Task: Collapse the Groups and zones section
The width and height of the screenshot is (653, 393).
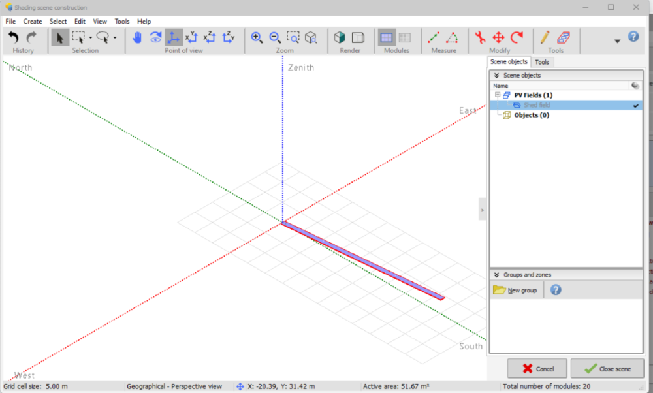Action: 497,275
